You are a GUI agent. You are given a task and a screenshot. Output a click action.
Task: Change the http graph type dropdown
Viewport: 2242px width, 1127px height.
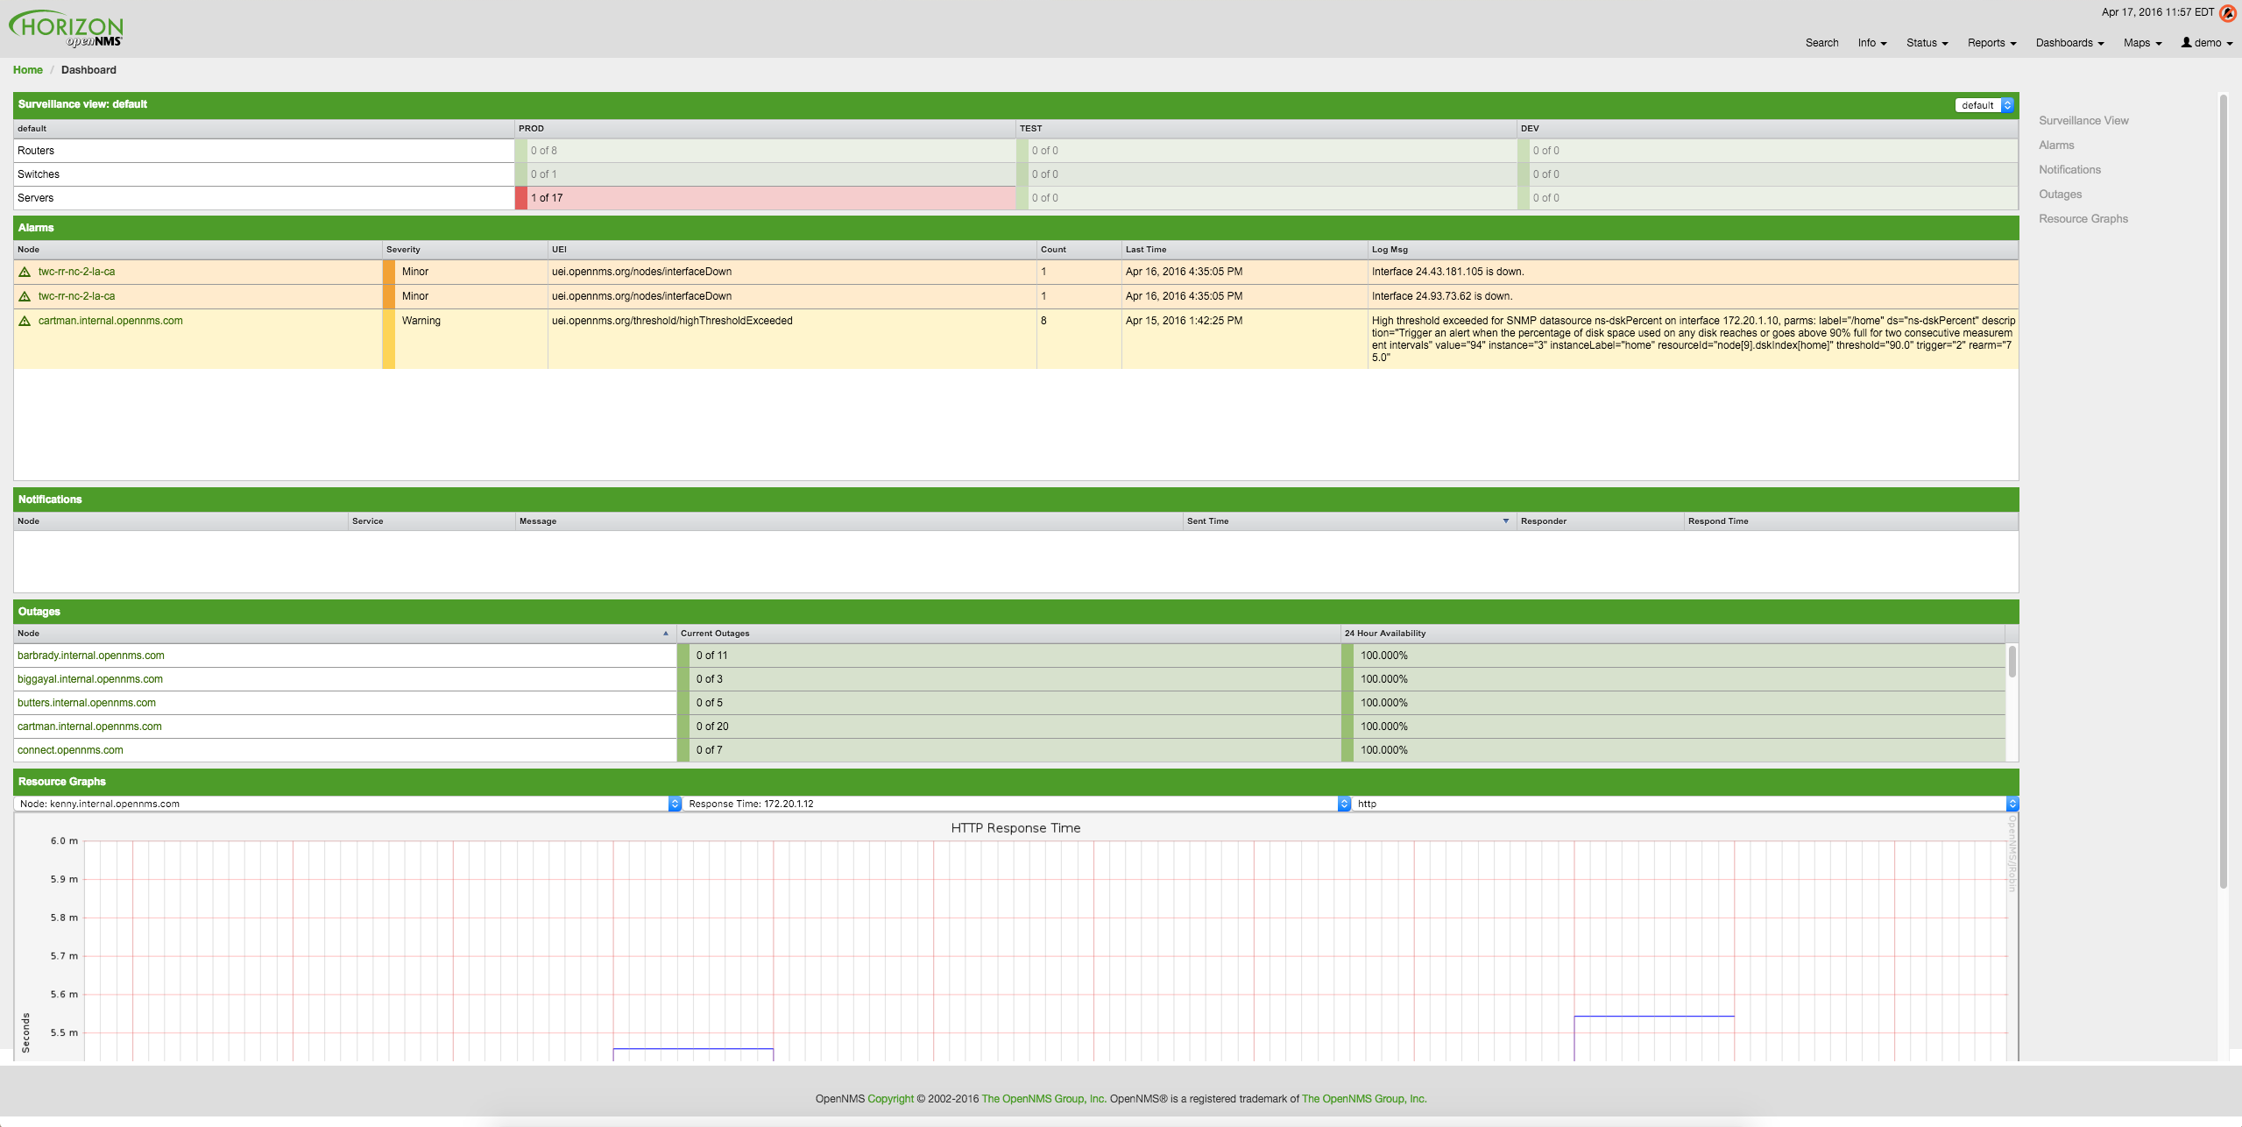[2011, 803]
